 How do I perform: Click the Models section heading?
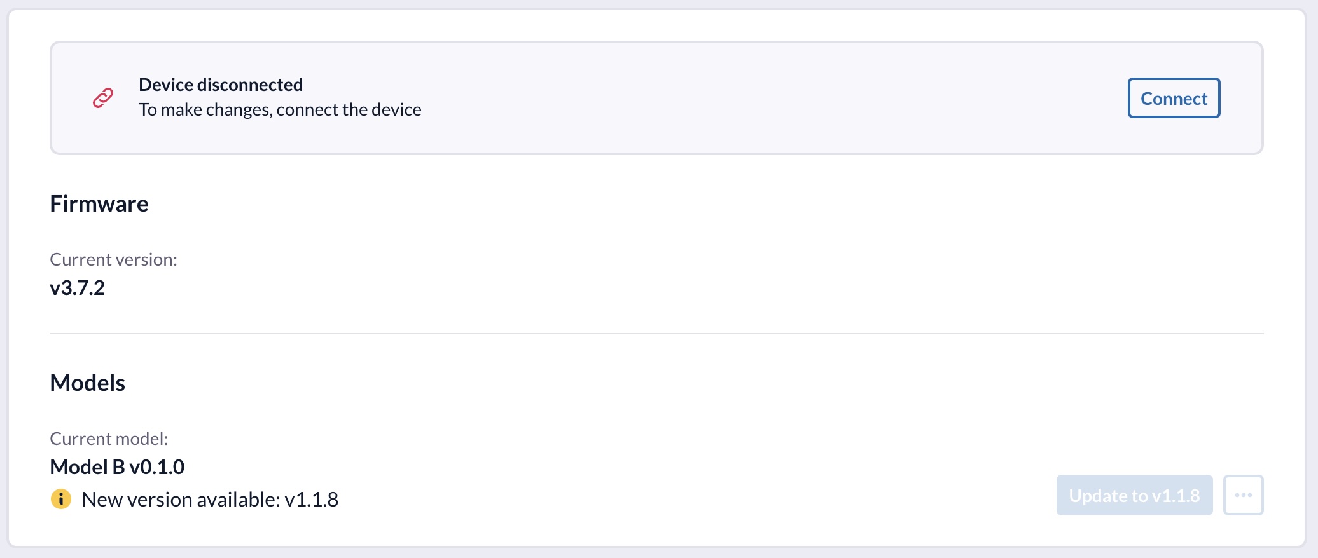click(88, 383)
